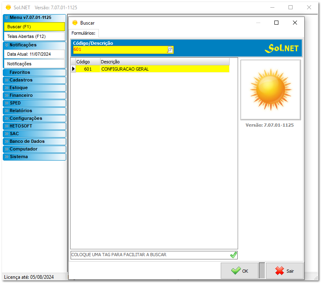Image resolution: width=322 pixels, height=284 pixels.
Task: Click the Sol.NET sun icon in title bar
Action: click(8, 7)
